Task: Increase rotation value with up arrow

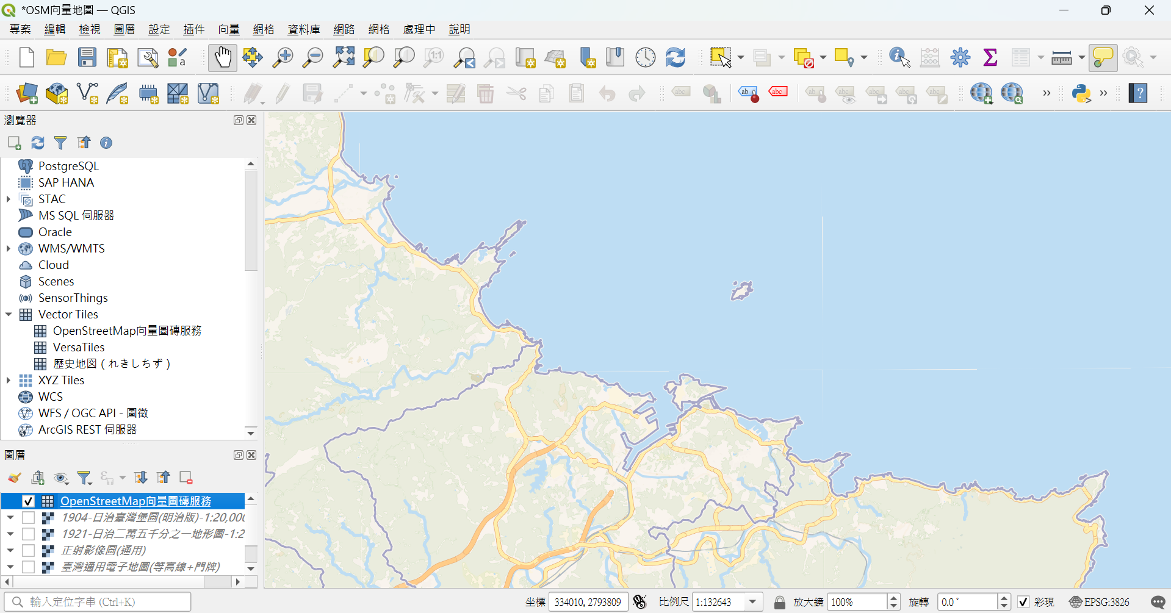Action: pos(1004,598)
